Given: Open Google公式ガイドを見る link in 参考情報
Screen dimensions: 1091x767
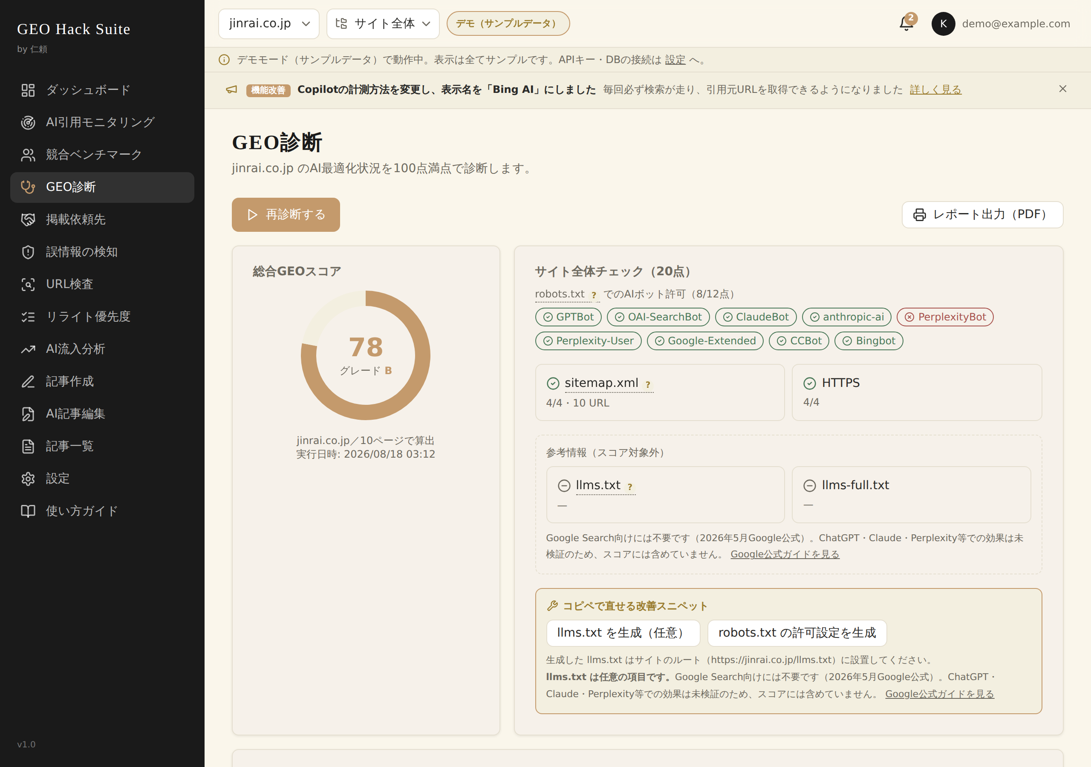Looking at the screenshot, I should [785, 554].
